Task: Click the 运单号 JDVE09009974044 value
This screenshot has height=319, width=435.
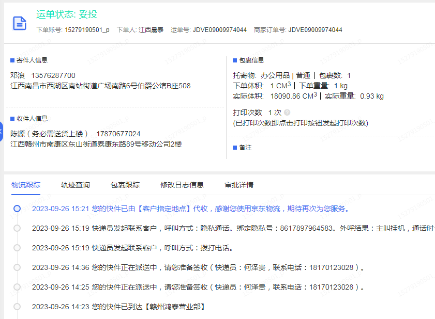Action: (x=219, y=30)
